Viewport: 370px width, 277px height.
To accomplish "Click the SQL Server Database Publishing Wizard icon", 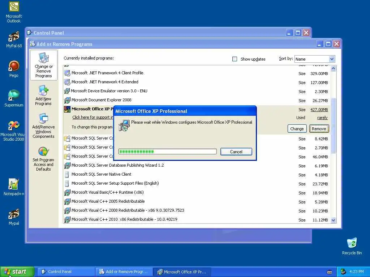I will 67,165.
